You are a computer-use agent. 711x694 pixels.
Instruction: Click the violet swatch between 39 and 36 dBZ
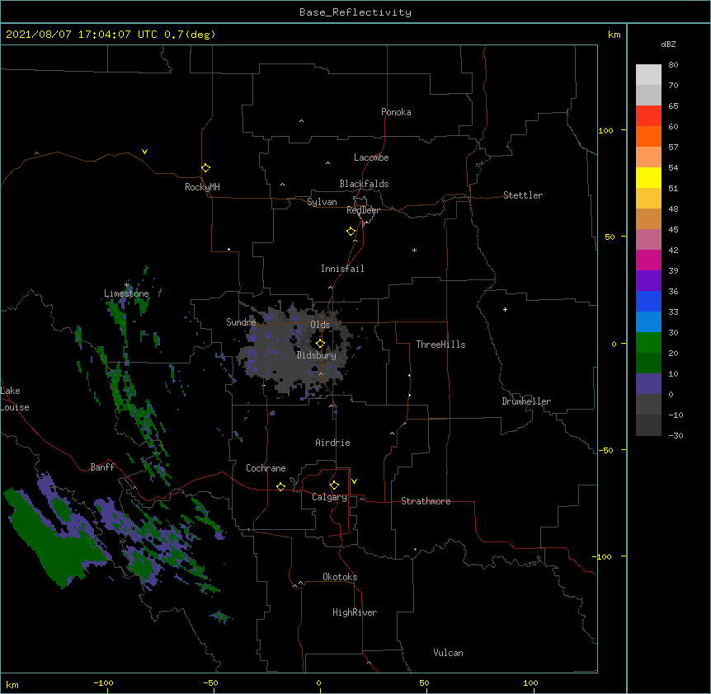click(648, 281)
